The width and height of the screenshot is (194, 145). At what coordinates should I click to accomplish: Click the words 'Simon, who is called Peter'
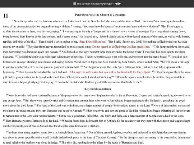point(143,62)
